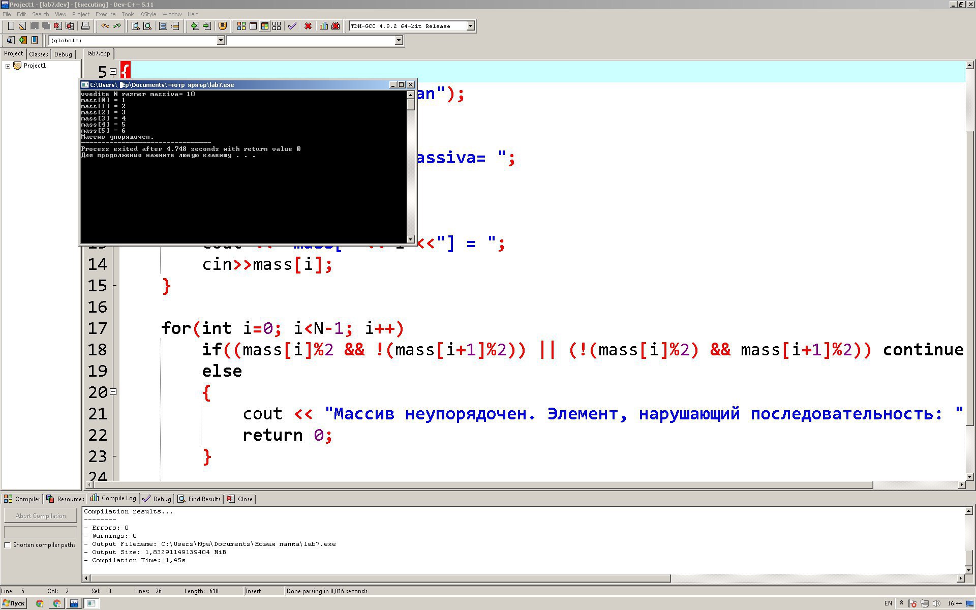Click the Profile analysis bar chart icon

pos(323,26)
